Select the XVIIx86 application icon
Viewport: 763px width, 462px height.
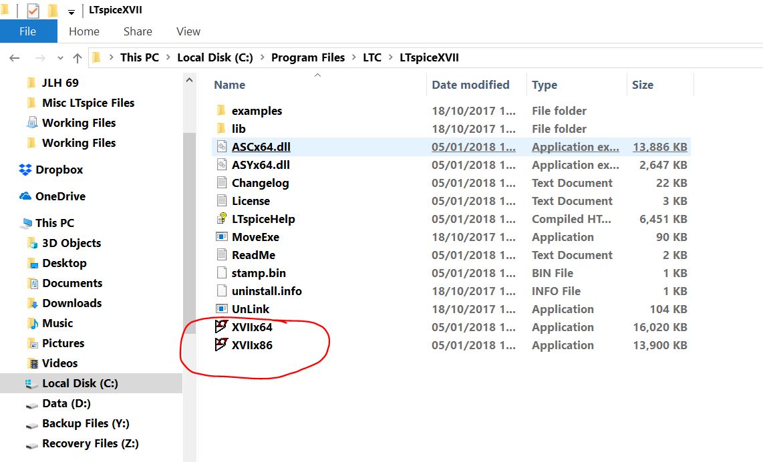pyautogui.click(x=221, y=344)
